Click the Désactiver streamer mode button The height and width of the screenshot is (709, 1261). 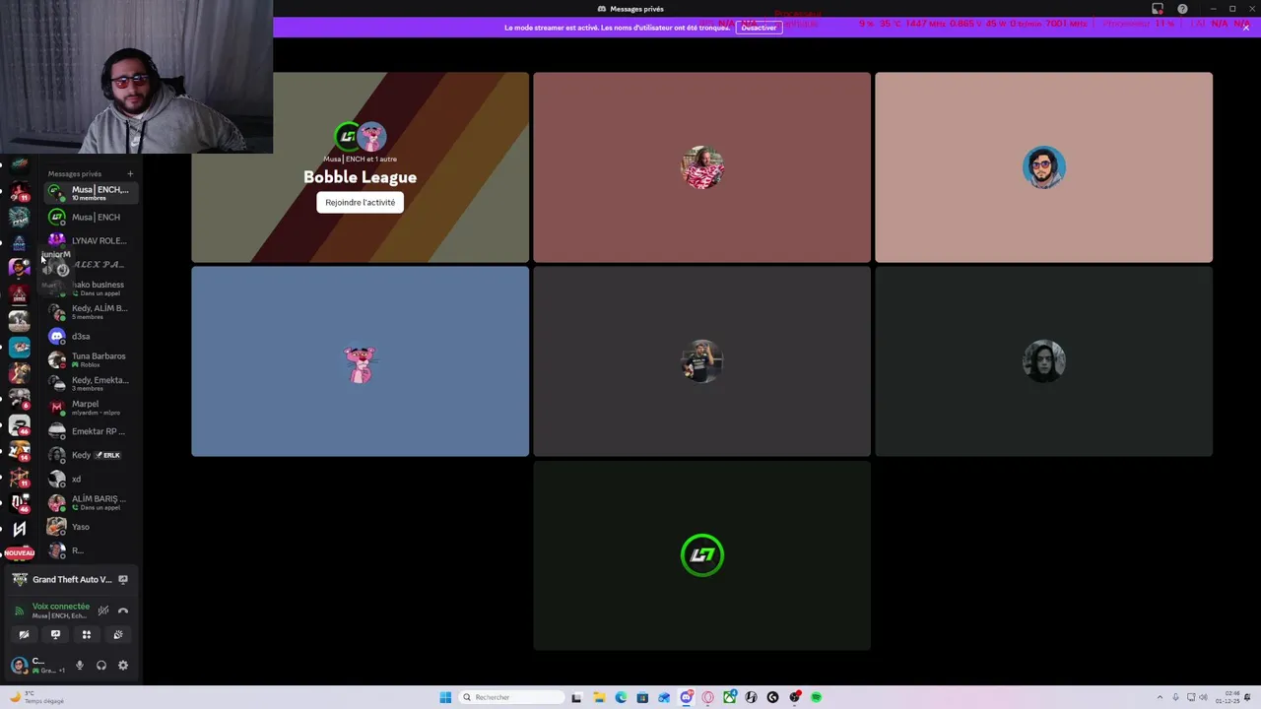coord(759,28)
